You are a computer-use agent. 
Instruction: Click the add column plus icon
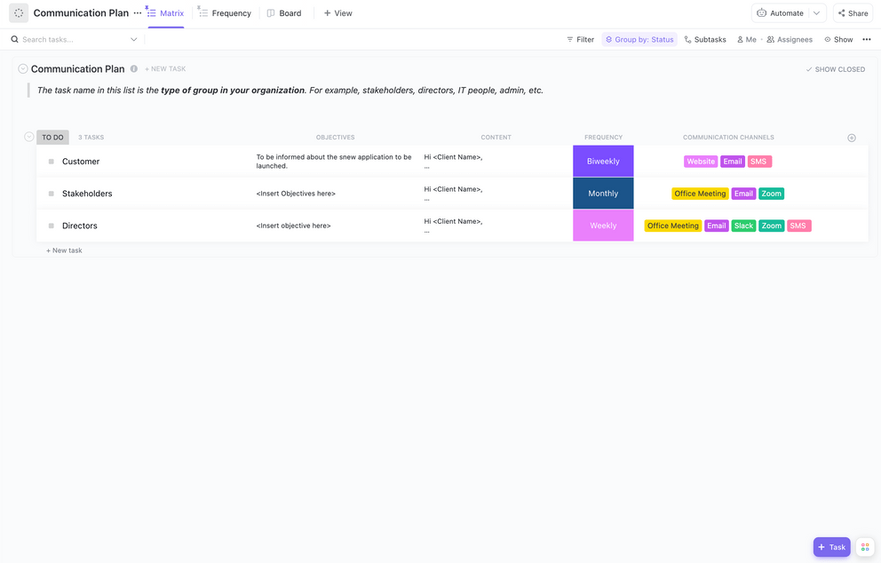pyautogui.click(x=851, y=138)
